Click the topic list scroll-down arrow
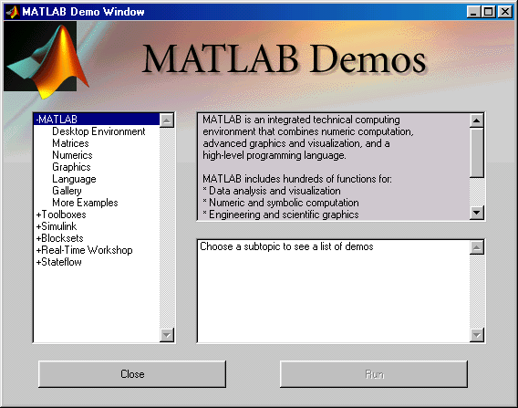Viewport: 518px width, 408px height. 167,335
